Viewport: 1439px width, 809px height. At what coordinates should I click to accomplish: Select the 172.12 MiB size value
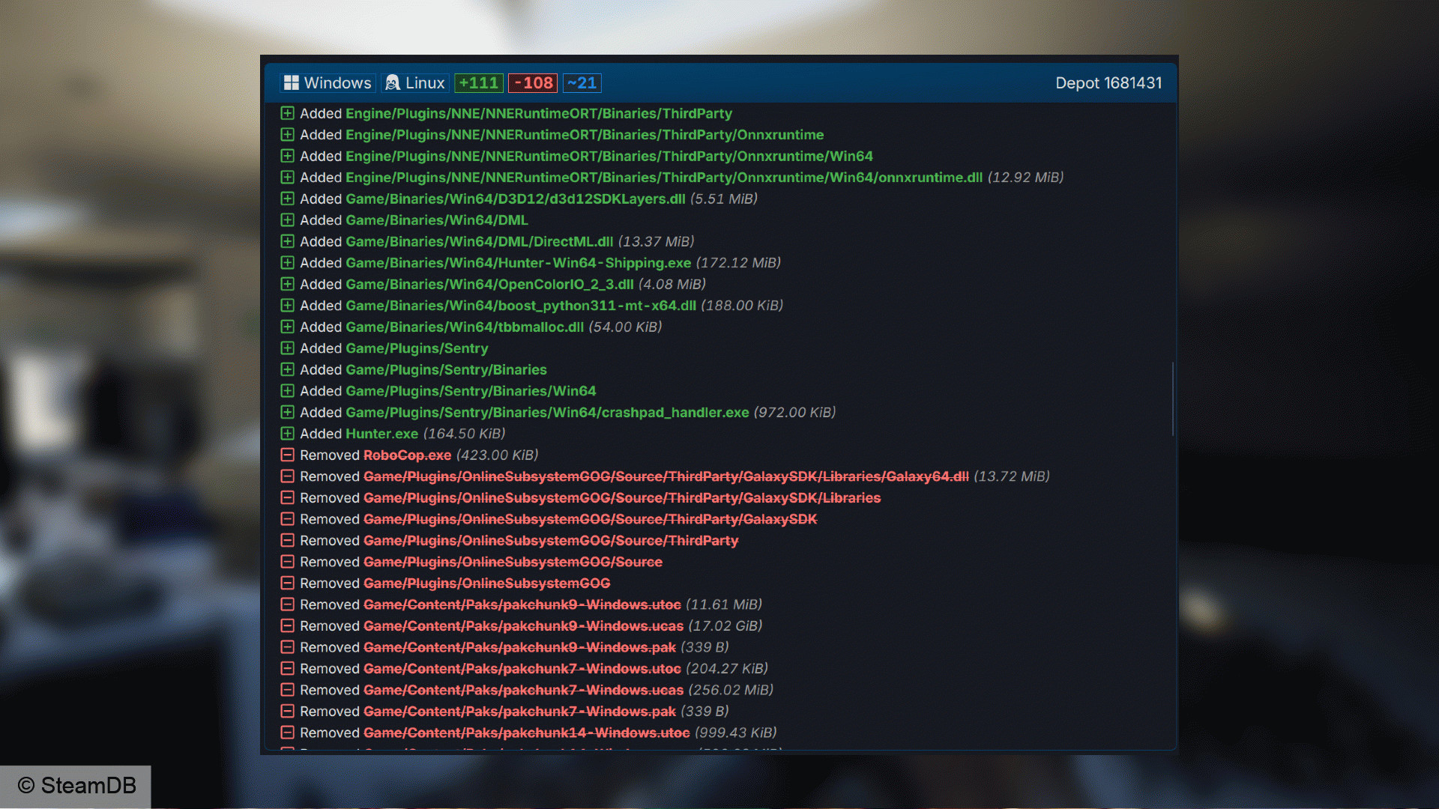coord(738,263)
